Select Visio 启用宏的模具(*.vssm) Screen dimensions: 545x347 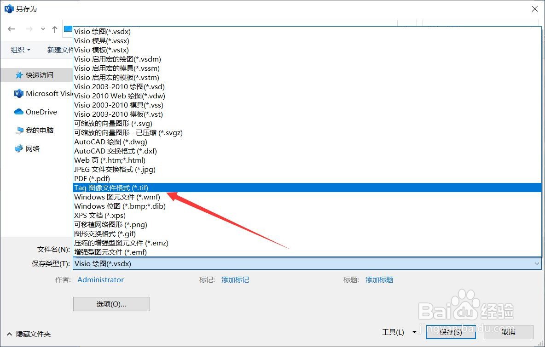pos(307,68)
